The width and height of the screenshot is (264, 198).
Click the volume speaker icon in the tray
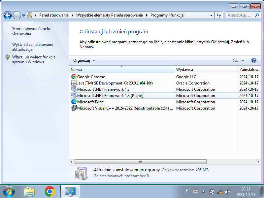[228, 191]
